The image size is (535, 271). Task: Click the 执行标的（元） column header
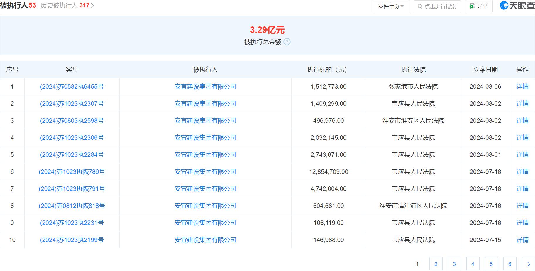click(329, 70)
